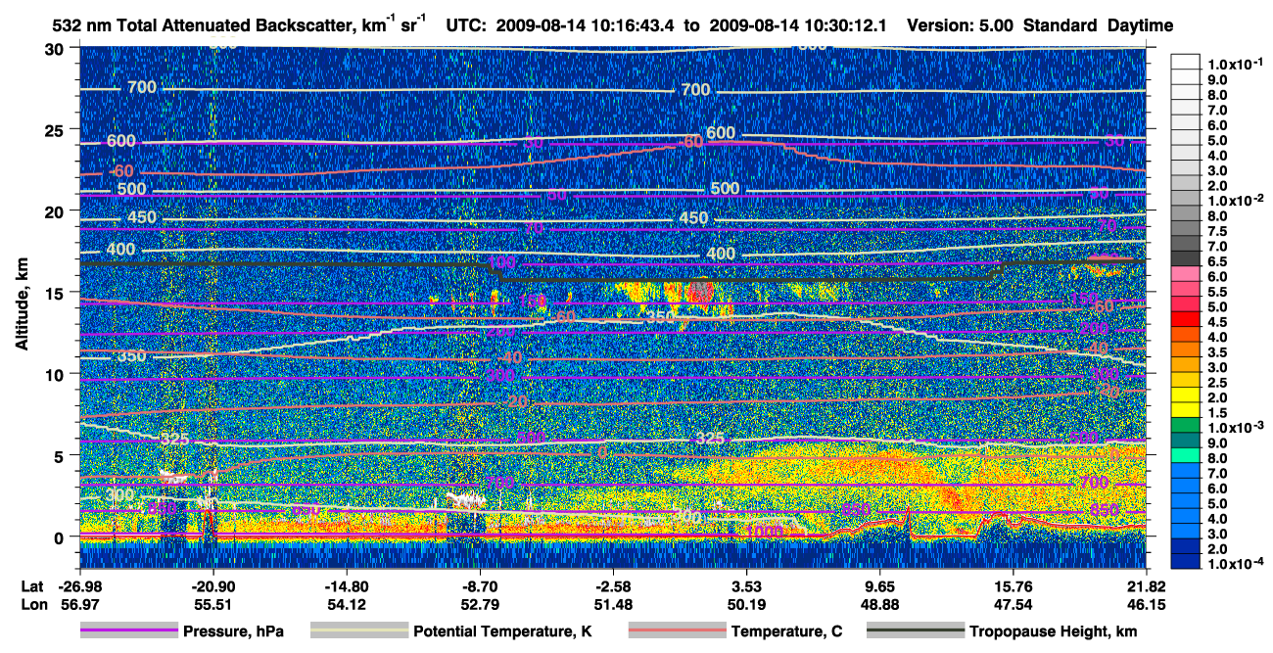Click the colorbar label '1.5'
1273x653 pixels.
pyautogui.click(x=1219, y=413)
